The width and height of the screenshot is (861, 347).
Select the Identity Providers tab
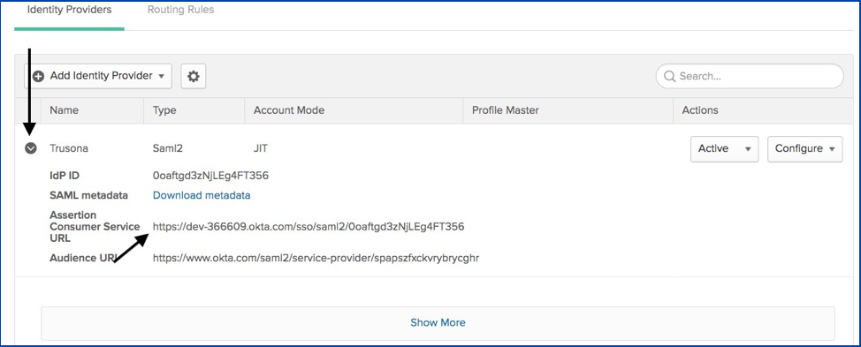pyautogui.click(x=69, y=10)
